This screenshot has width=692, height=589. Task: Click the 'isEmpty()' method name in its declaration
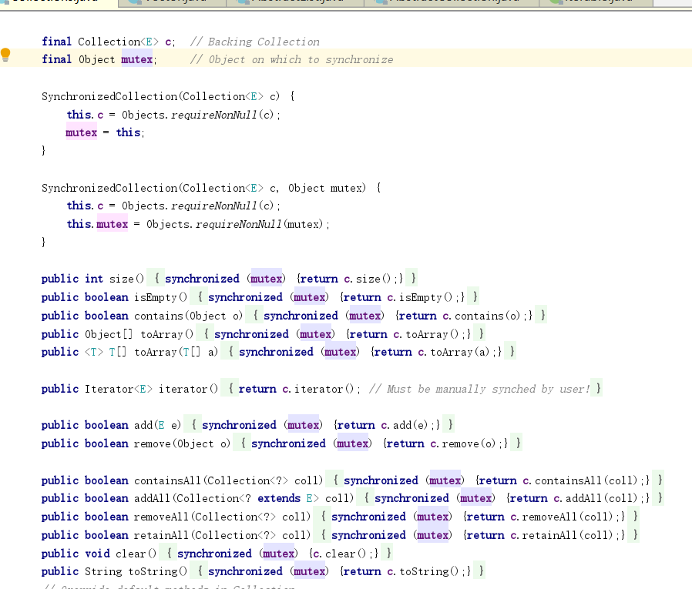160,298
